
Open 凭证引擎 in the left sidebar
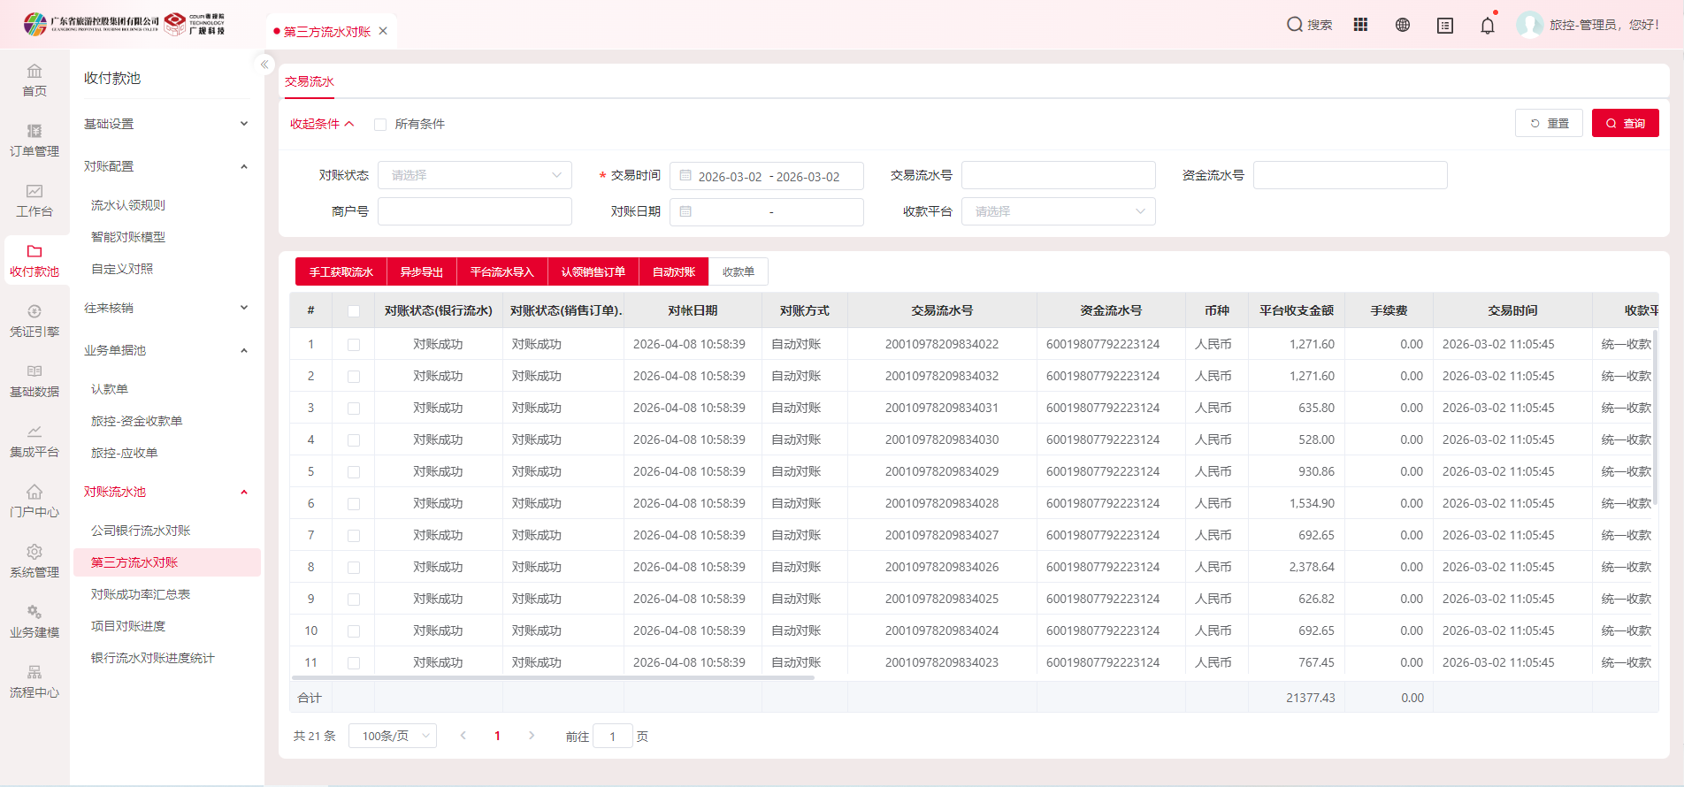point(34,321)
